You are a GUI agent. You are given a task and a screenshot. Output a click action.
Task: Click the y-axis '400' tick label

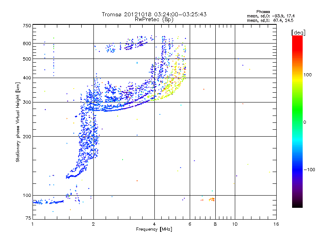[27, 78]
